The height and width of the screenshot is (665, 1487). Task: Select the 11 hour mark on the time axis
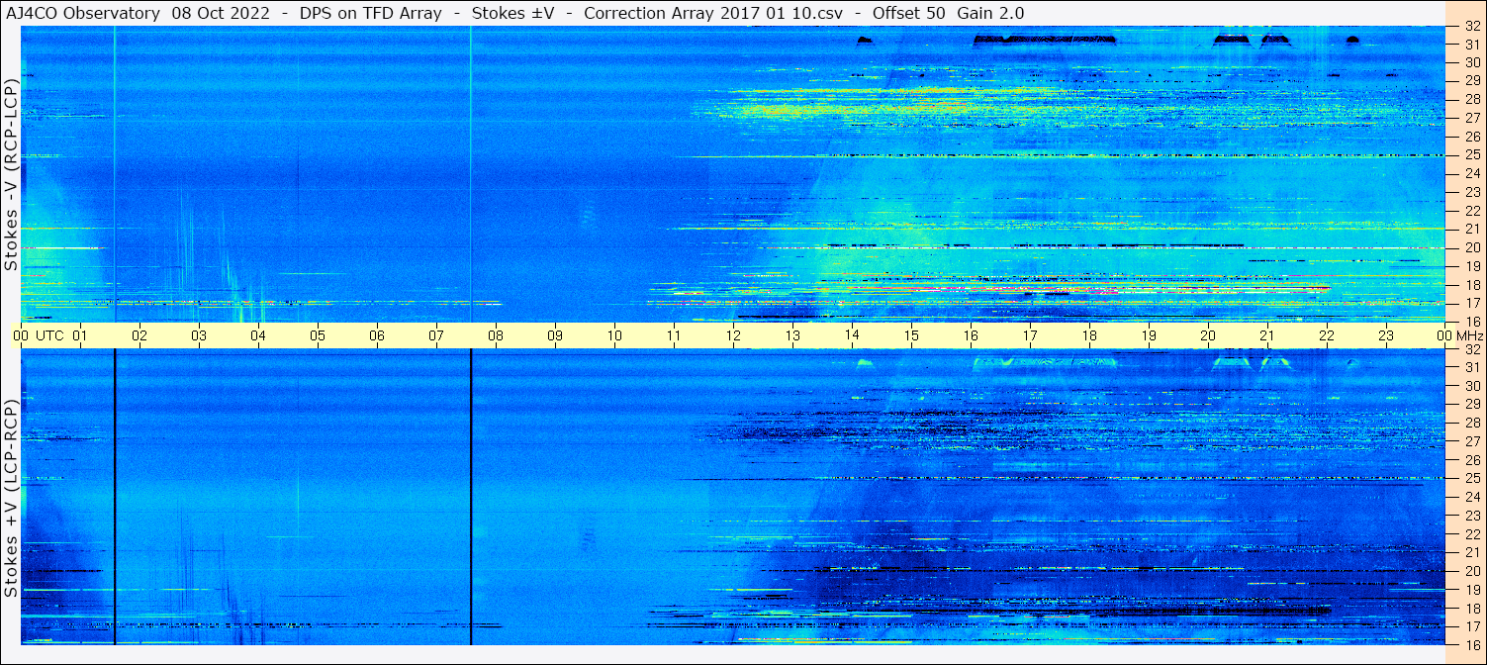(674, 335)
